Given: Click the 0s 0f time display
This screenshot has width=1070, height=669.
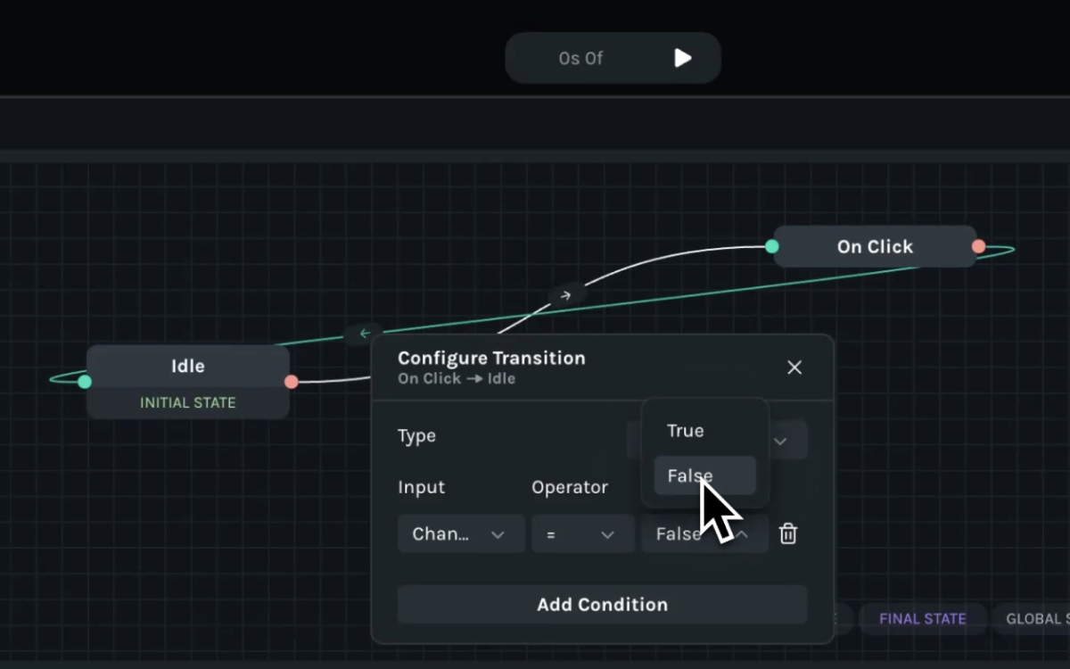Looking at the screenshot, I should [581, 59].
